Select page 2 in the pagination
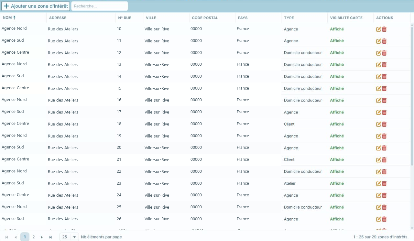 pos(33,237)
